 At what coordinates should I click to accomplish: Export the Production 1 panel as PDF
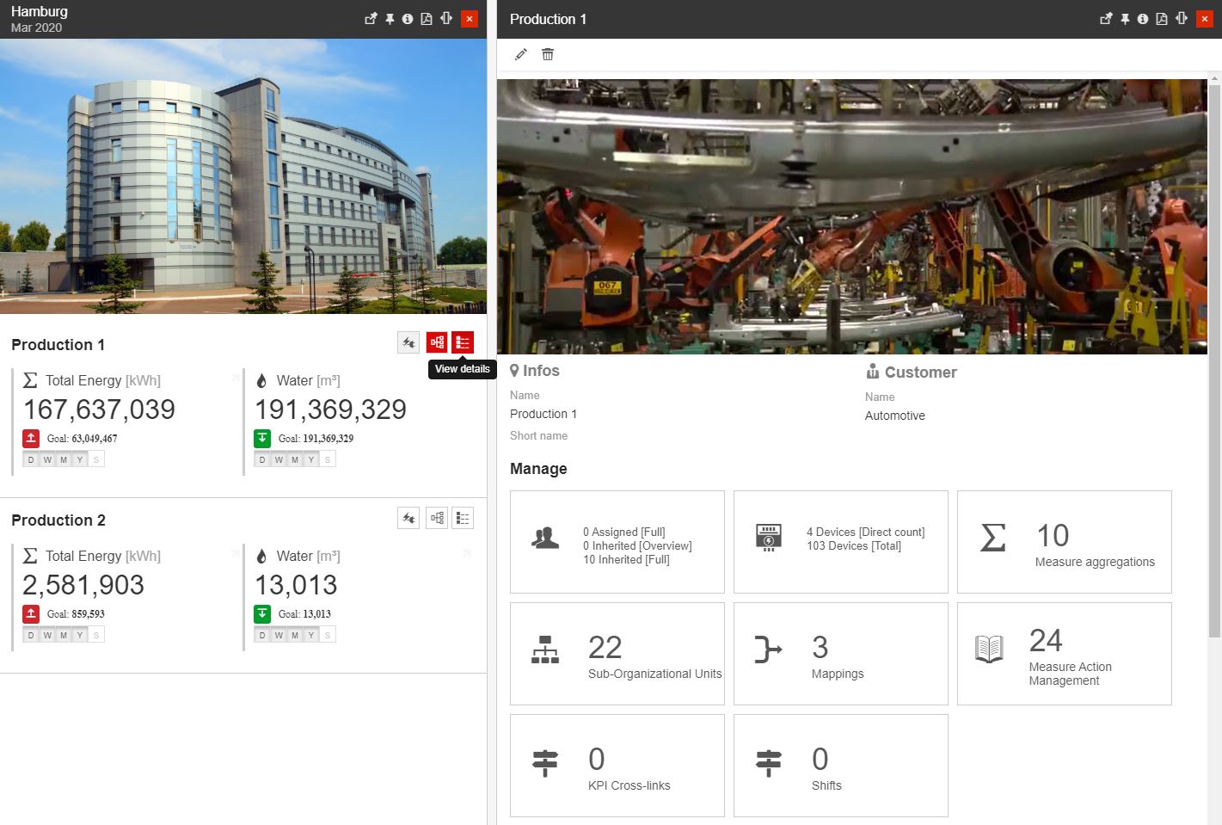(1162, 19)
